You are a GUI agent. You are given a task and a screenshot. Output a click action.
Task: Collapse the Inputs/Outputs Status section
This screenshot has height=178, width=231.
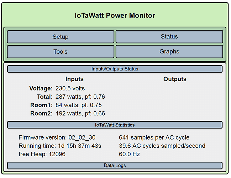click(x=115, y=69)
